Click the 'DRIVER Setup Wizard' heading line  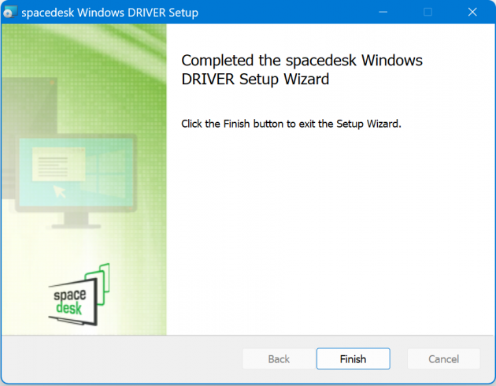(x=254, y=80)
